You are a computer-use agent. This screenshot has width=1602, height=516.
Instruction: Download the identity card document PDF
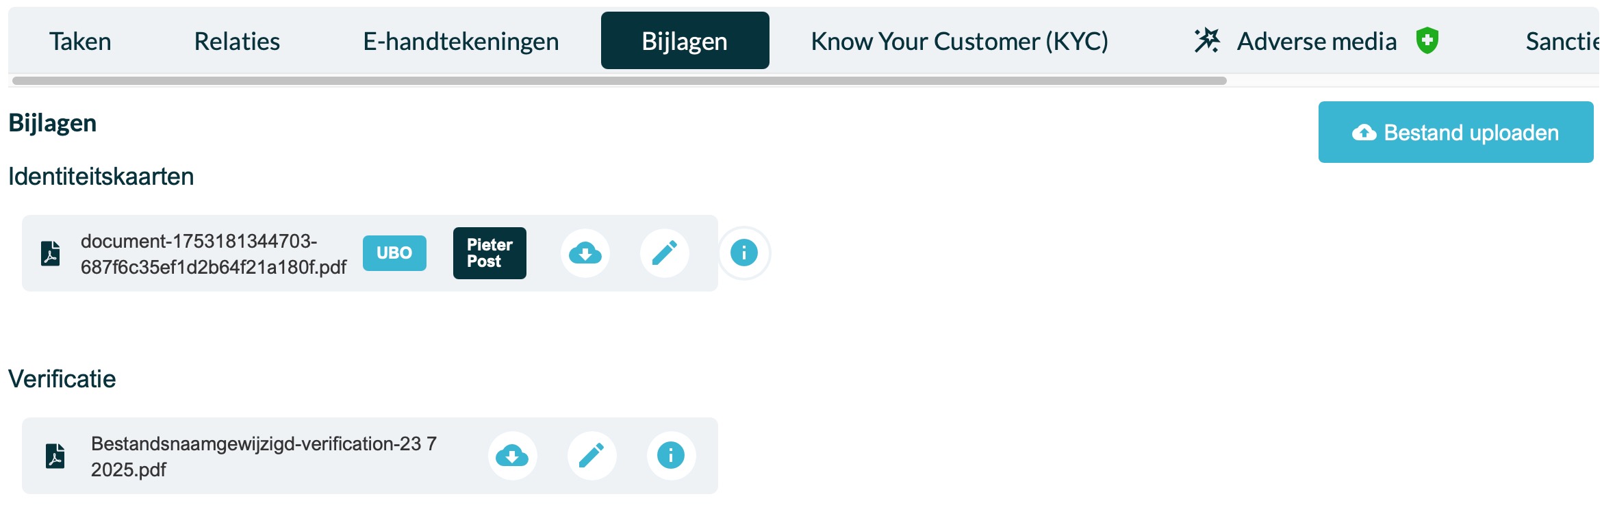[x=585, y=253]
